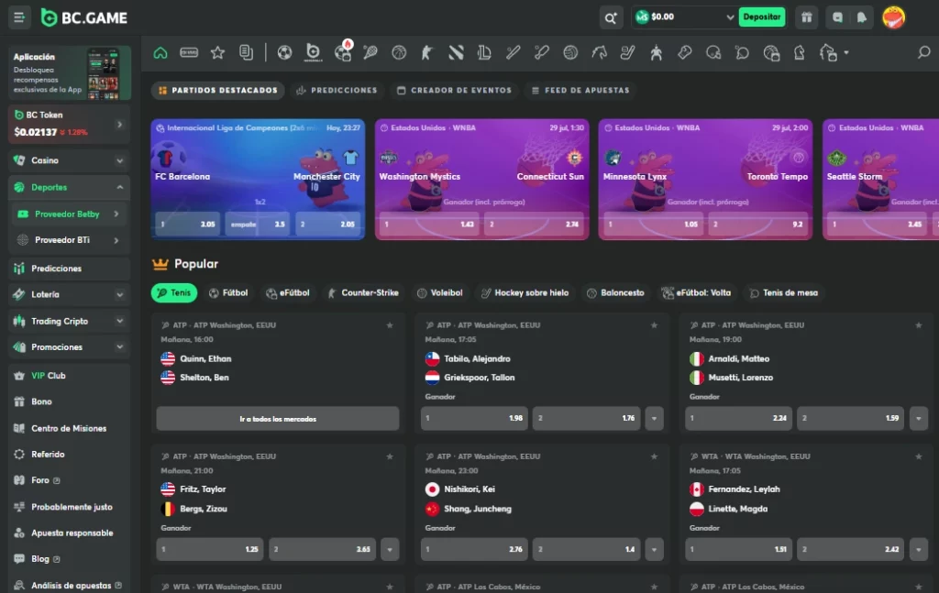Switch to Partidos Destacados tab
939x593 pixels.
(218, 91)
